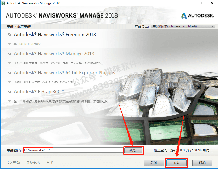Expand the Exporter Plug-ins configuration arrow
This screenshot has height=169, width=218.
tap(9, 82)
